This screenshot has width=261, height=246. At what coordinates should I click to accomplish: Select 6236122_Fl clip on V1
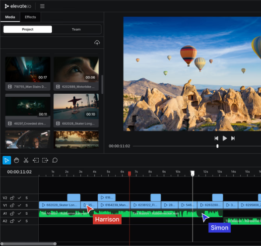pyautogui.click(x=146, y=205)
